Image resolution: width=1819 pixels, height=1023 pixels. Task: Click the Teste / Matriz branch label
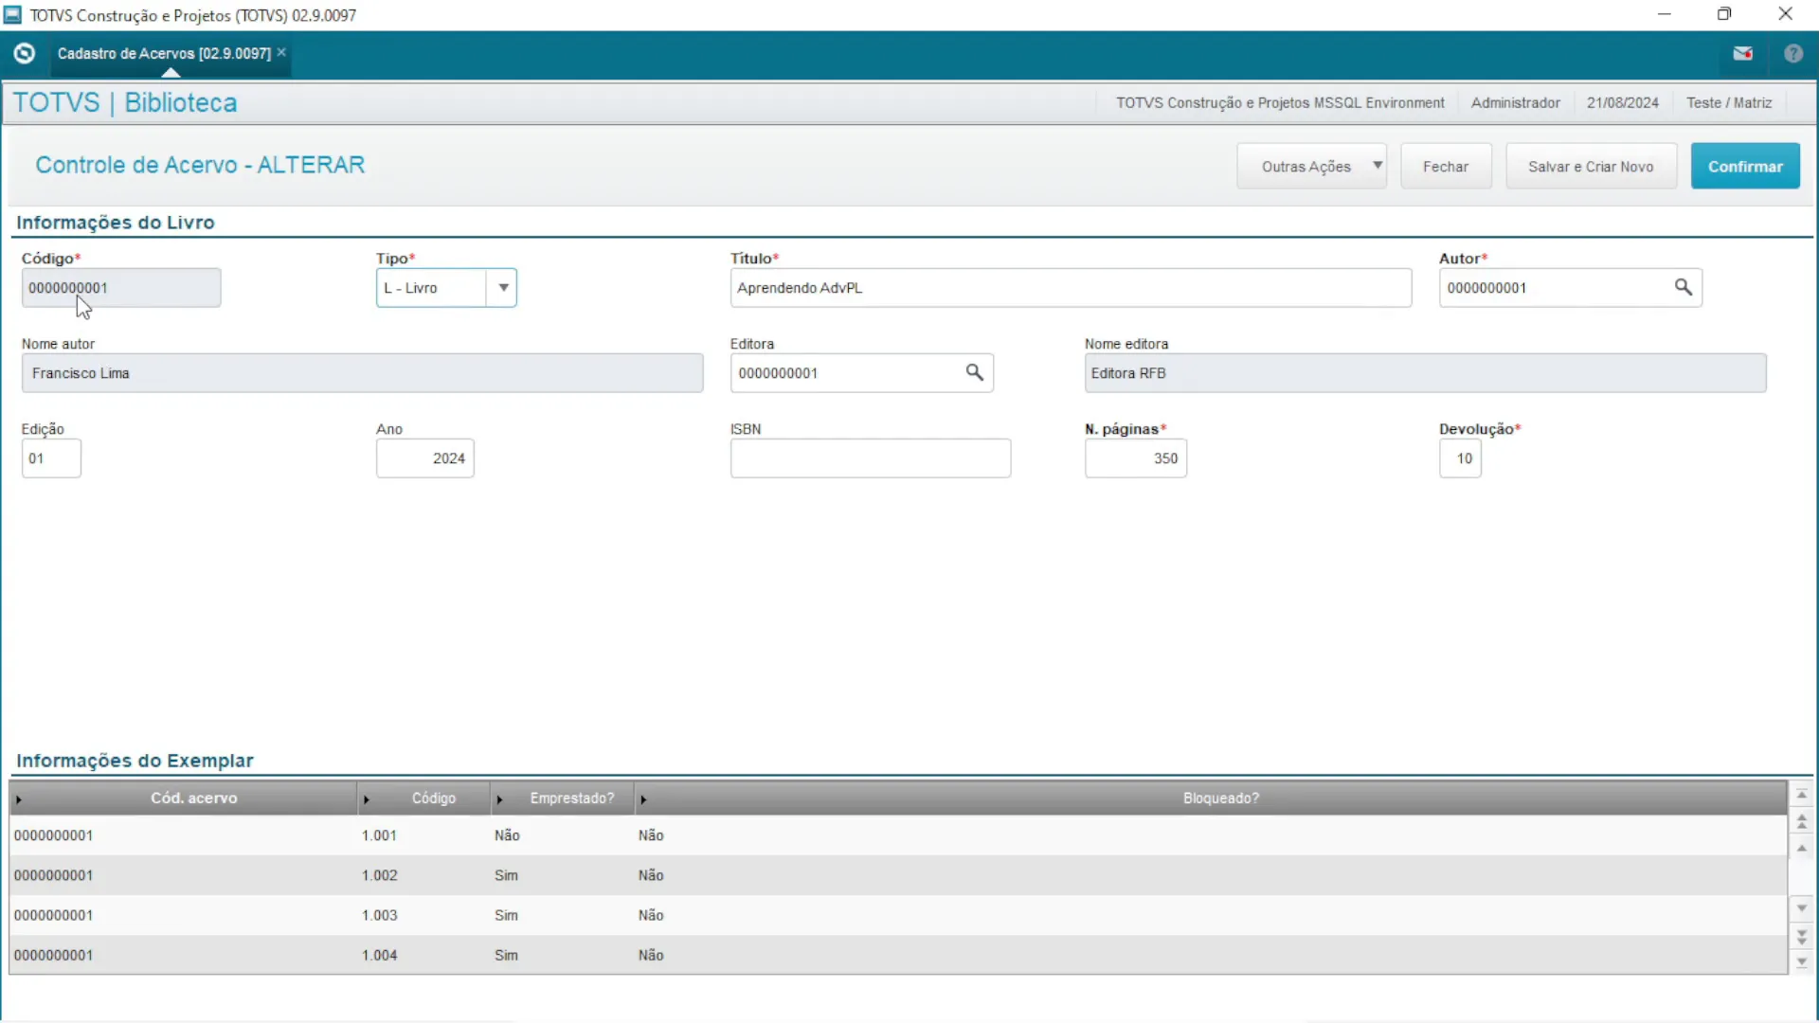click(1728, 102)
